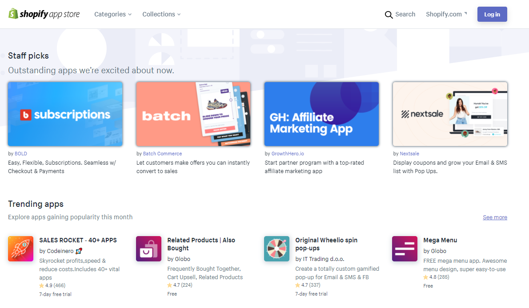Click 'Skyrocket profits' description of SALES ROCKET

[79, 269]
